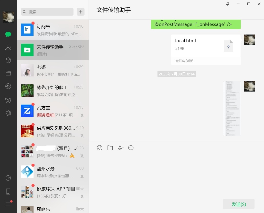Open the 订阅号 conversation
The width and height of the screenshot is (264, 213).
point(53,30)
